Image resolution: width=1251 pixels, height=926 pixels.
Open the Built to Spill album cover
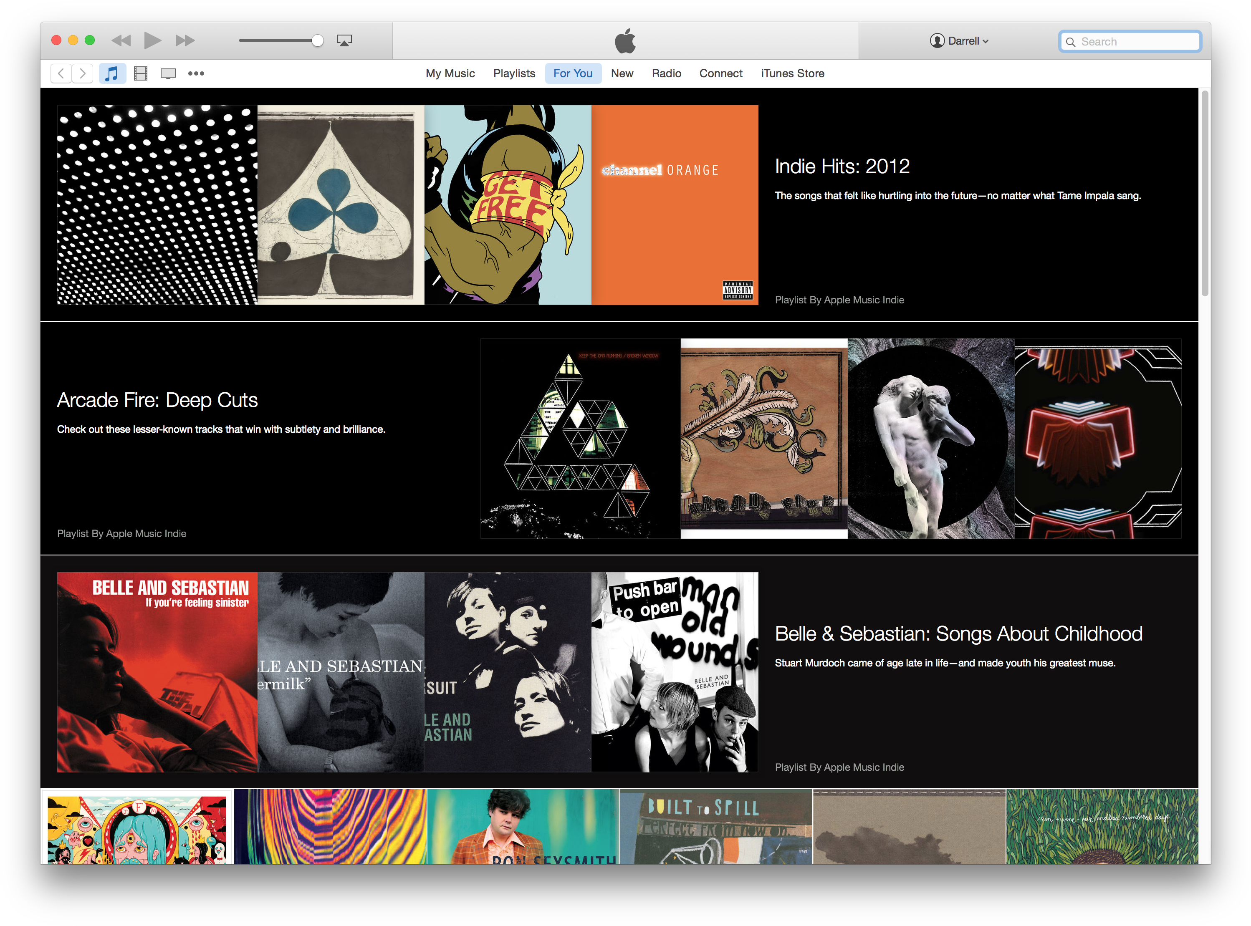tap(716, 827)
